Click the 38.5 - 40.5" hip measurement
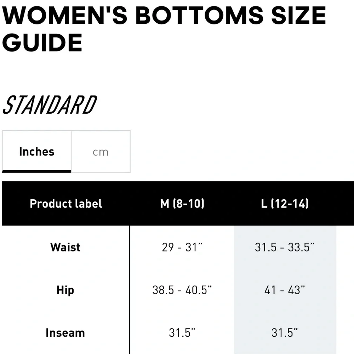 click(x=182, y=290)
